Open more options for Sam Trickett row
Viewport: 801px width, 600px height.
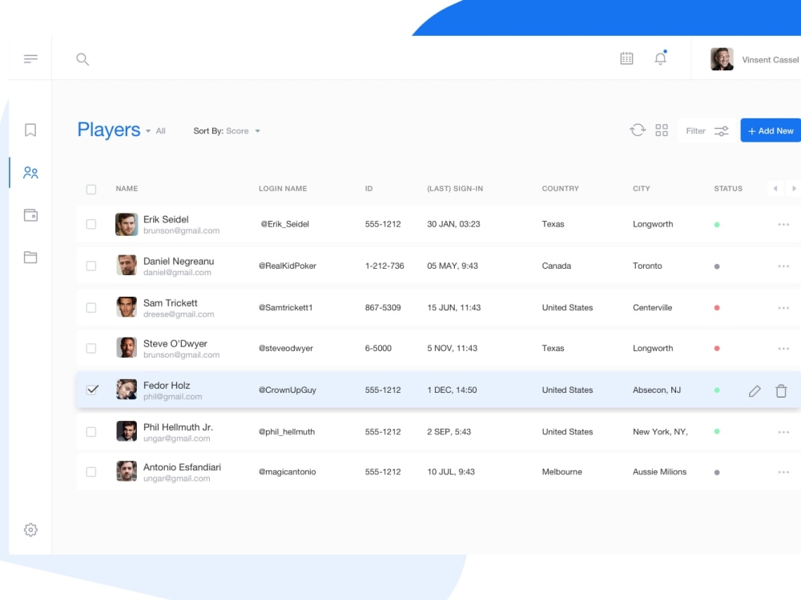pos(783,308)
